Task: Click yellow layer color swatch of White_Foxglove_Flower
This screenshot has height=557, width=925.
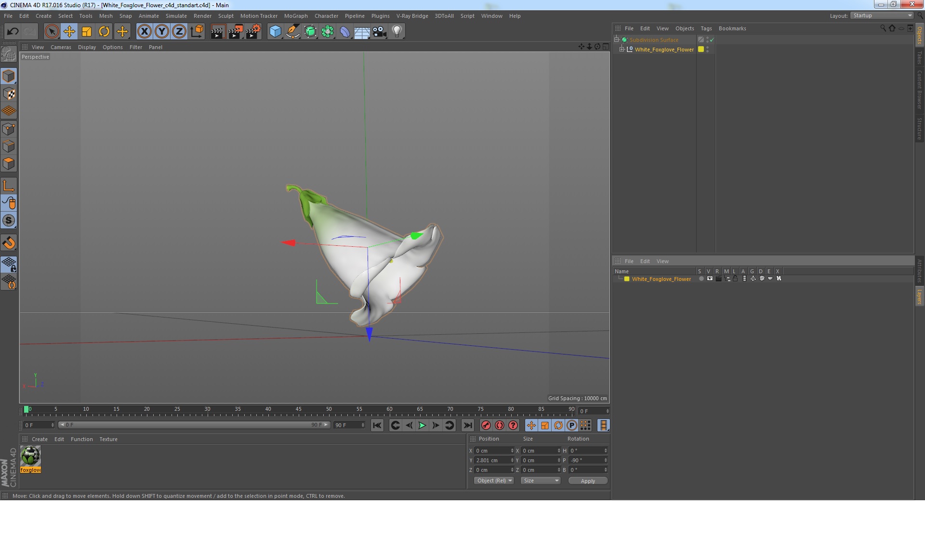Action: pos(627,279)
